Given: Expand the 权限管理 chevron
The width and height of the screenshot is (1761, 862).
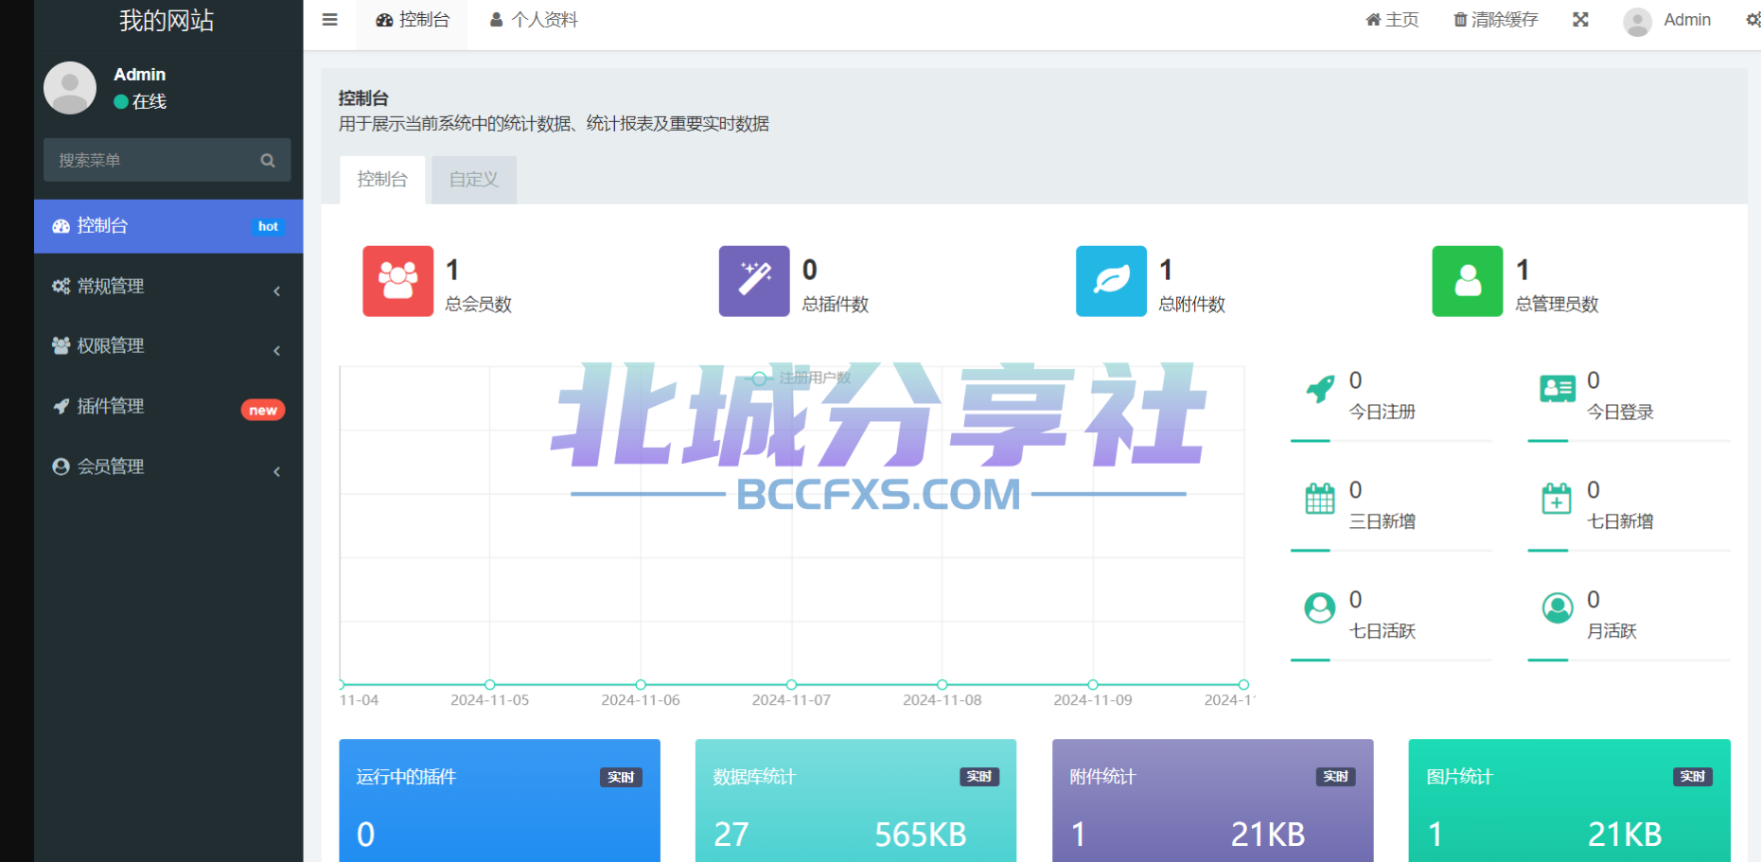Looking at the screenshot, I should pyautogui.click(x=276, y=350).
